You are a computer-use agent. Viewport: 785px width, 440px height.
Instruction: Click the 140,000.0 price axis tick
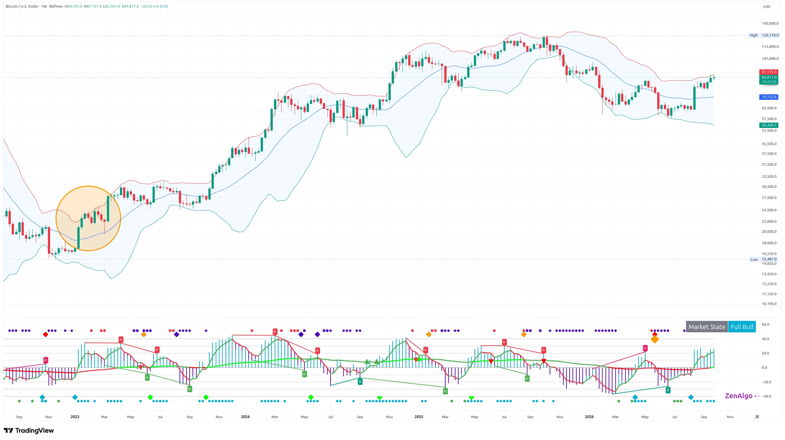(770, 23)
